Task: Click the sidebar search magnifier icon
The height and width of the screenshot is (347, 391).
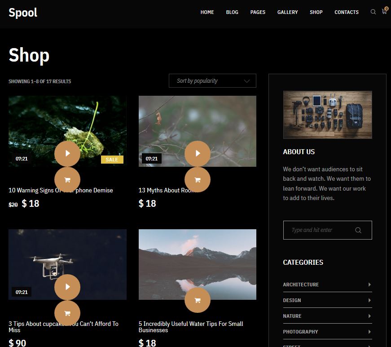Action: pyautogui.click(x=358, y=230)
